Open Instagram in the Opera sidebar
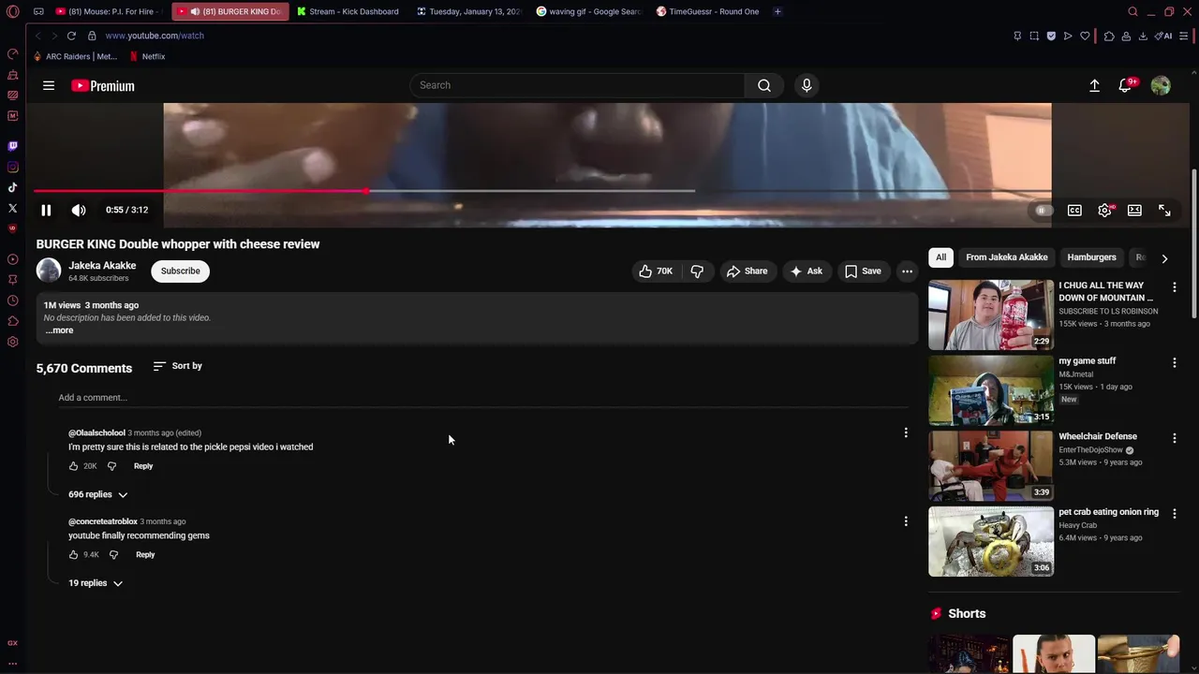This screenshot has height=674, width=1199. click(12, 167)
